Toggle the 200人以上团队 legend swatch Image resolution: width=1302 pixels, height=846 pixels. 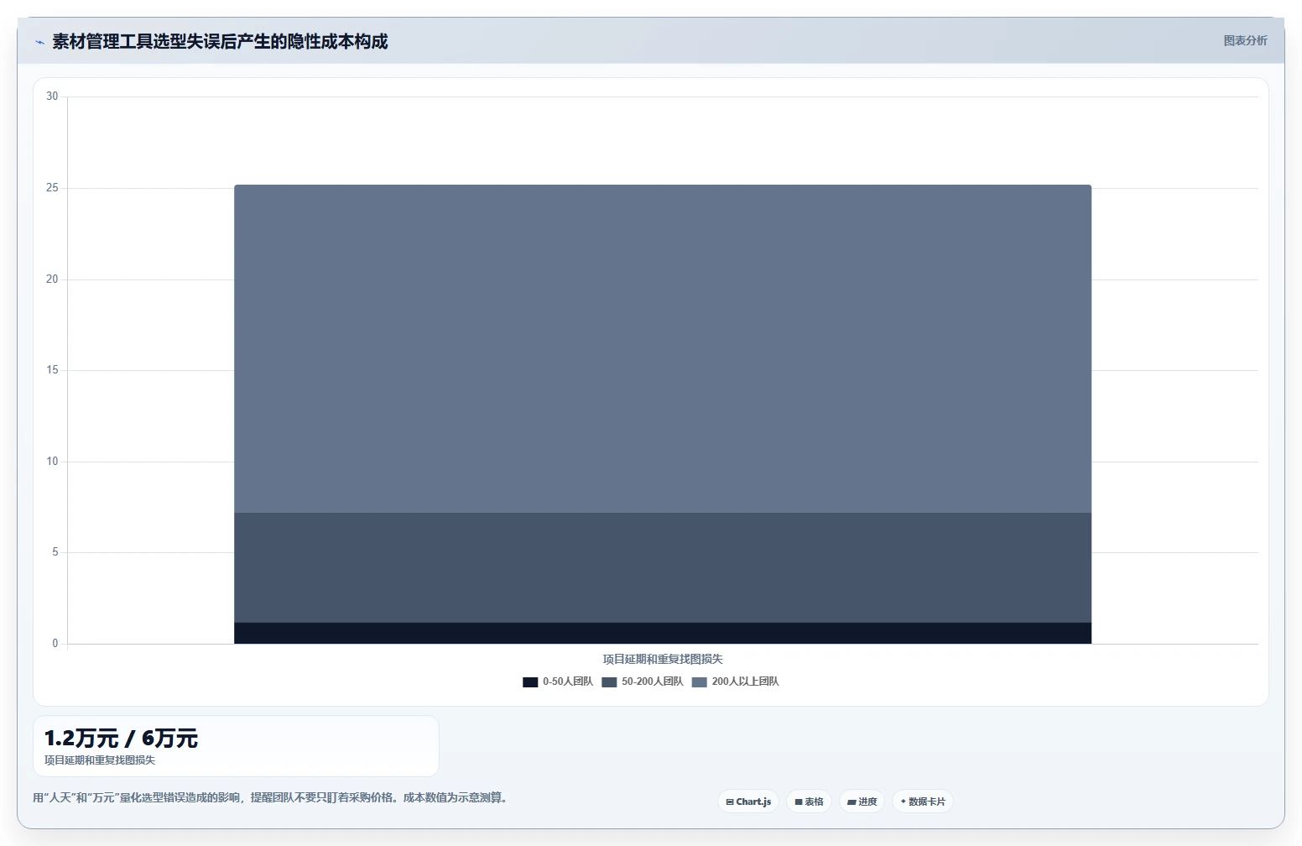tap(700, 682)
